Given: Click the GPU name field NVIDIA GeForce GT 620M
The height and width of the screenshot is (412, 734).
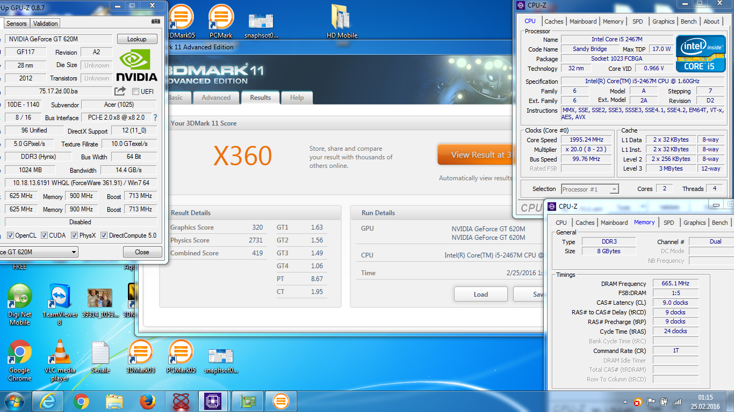Looking at the screenshot, I should click(x=58, y=39).
